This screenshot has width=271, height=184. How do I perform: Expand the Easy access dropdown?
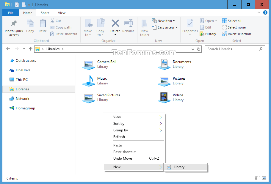[165, 27]
